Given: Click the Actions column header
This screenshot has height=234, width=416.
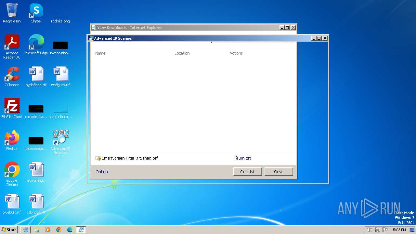Looking at the screenshot, I should click(262, 53).
